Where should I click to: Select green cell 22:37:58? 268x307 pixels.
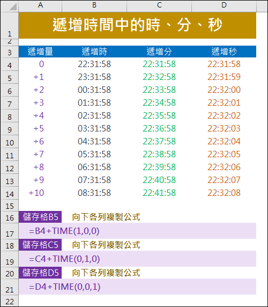(159, 142)
